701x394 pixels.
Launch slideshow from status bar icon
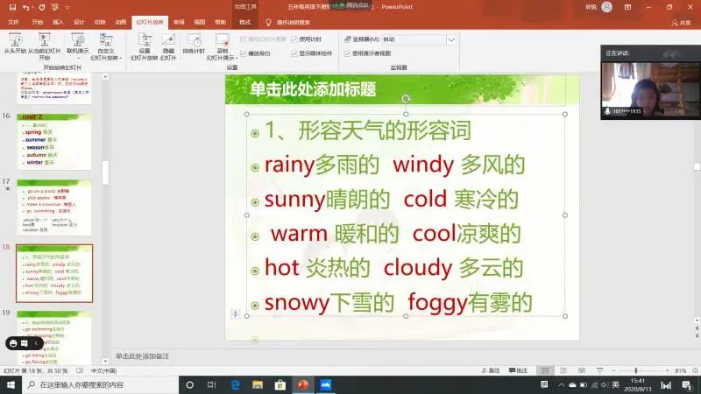[x=602, y=370]
